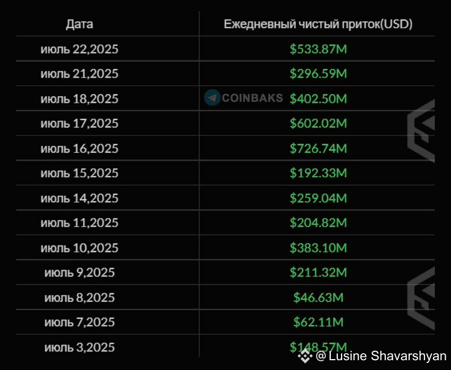Select the июль 9,2025 date cell

pos(79,273)
